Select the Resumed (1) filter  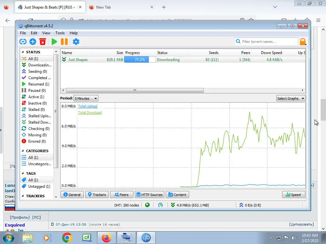[x=37, y=84]
